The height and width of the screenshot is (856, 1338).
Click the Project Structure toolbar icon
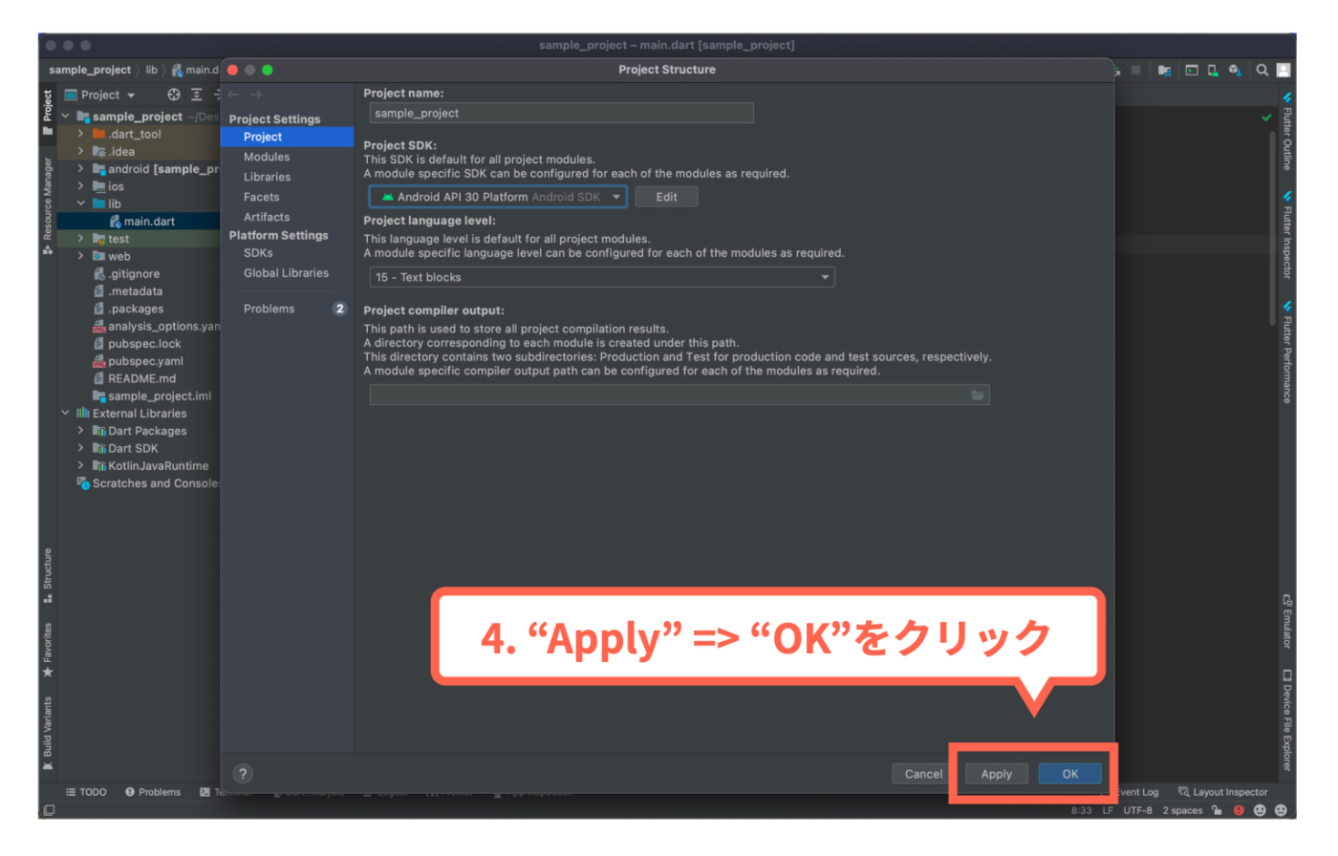tap(1164, 70)
